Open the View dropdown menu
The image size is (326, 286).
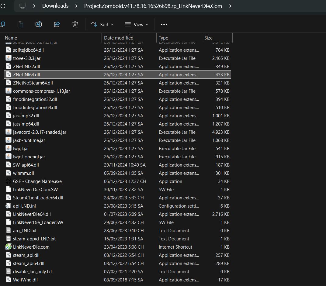(x=137, y=24)
